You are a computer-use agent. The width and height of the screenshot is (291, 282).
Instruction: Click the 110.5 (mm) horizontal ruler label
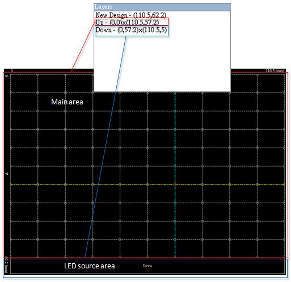point(275,71)
